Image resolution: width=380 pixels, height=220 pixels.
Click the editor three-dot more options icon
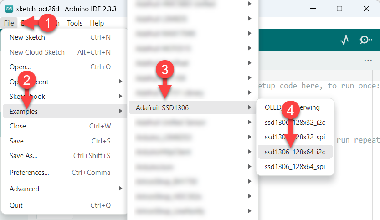click(368, 61)
